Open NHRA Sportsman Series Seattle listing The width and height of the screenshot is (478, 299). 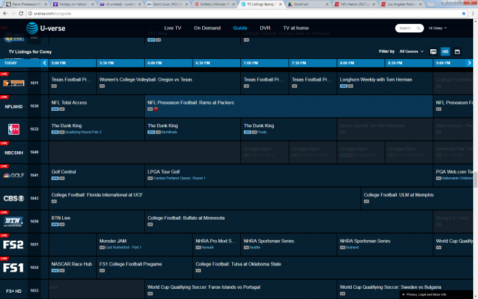click(x=288, y=245)
